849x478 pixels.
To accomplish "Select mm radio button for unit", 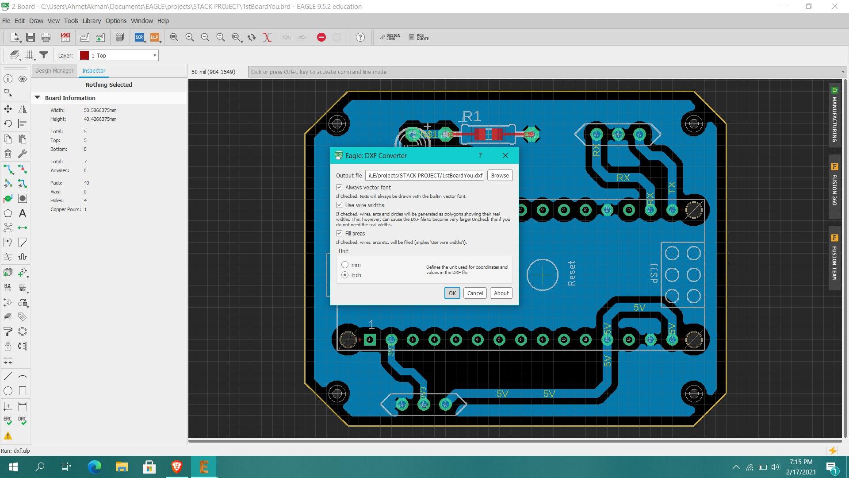I will (x=344, y=264).
